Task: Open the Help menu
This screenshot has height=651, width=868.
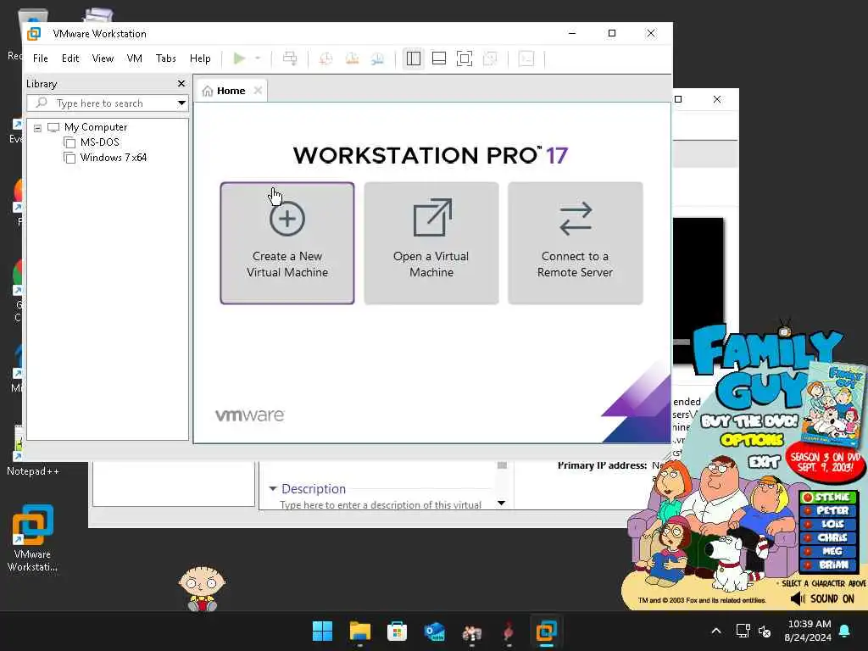Action: pyautogui.click(x=200, y=58)
